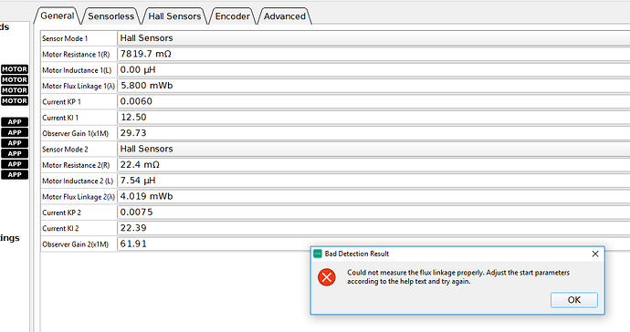
Task: Click the third APP badge icon
Action: tap(15, 143)
